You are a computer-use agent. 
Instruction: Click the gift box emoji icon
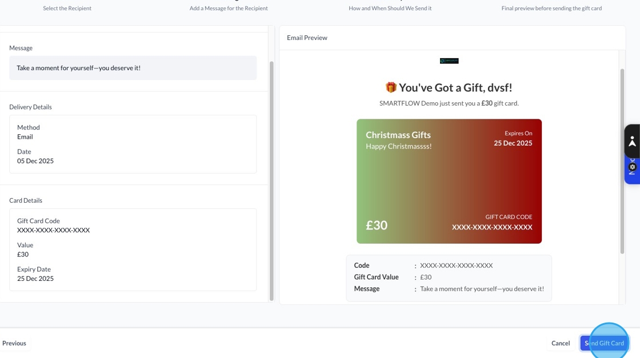(x=391, y=87)
